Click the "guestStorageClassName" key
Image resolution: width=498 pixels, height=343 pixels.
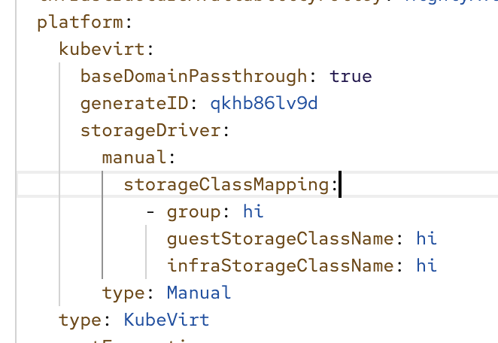[x=281, y=238]
